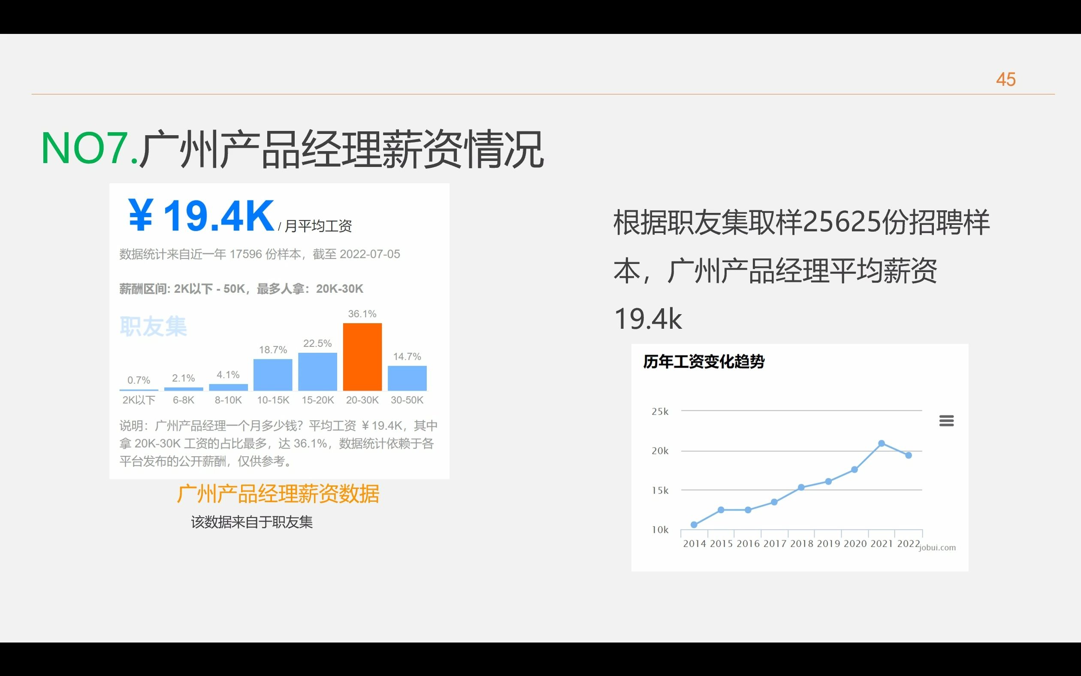Click the 2015 data point on the line
Screen dimensions: 1081x676
pos(721,510)
